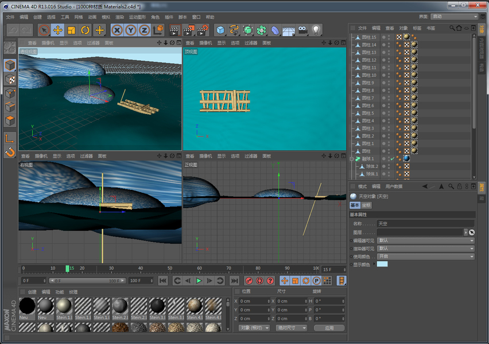Switch to the 坐标 tab in attributes

click(366, 205)
